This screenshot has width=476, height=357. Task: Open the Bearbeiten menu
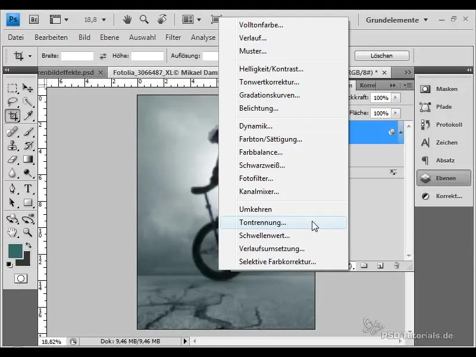coord(51,37)
